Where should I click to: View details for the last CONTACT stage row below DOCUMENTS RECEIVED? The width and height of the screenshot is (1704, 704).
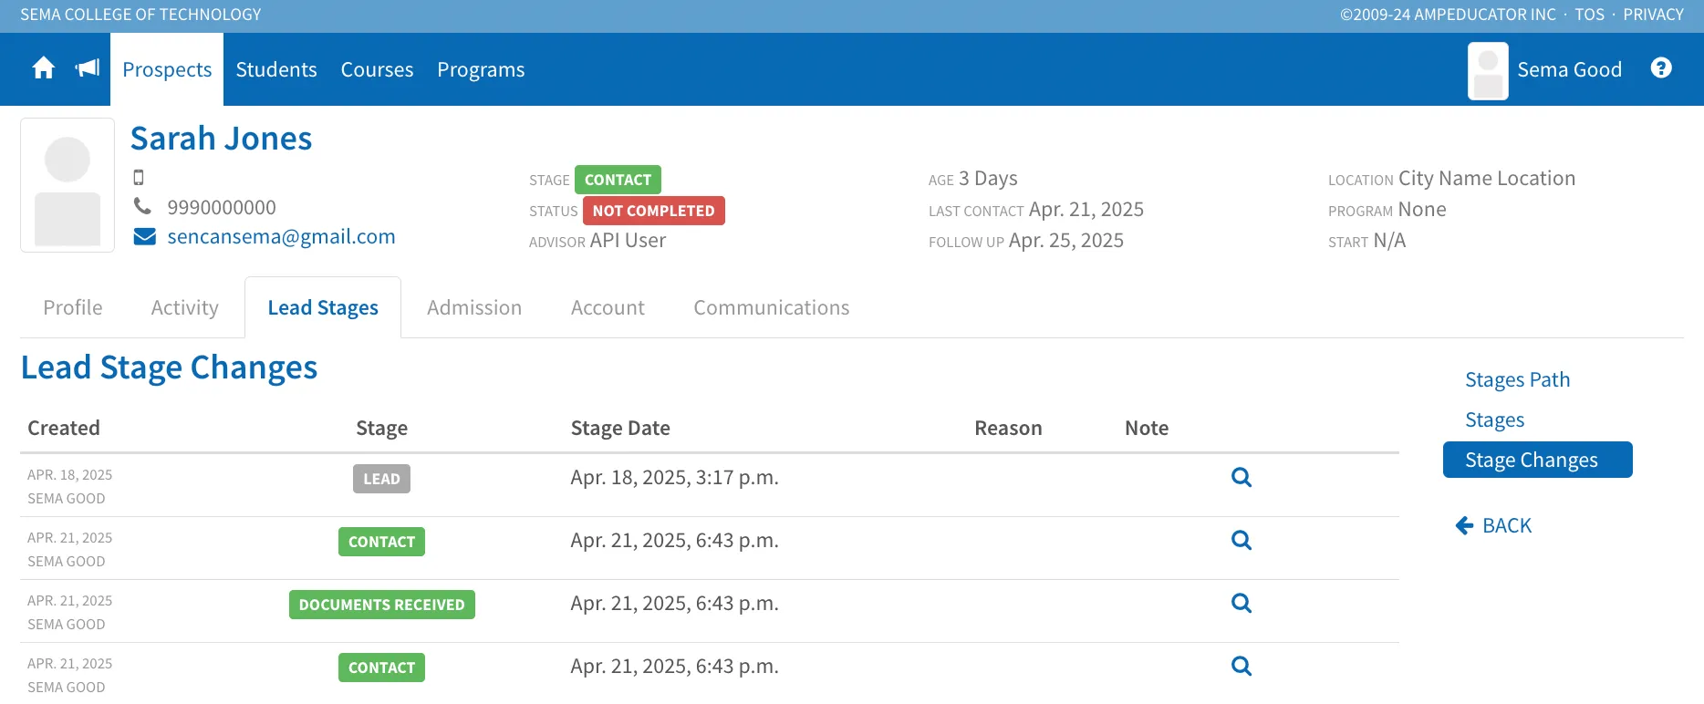click(1241, 666)
